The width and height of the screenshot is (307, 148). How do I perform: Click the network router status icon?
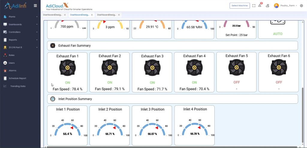click(x=267, y=6)
